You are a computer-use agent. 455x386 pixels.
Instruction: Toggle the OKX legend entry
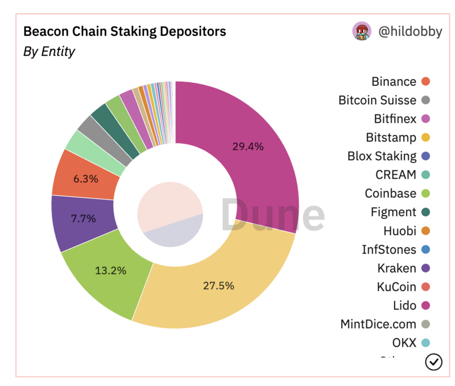click(404, 343)
